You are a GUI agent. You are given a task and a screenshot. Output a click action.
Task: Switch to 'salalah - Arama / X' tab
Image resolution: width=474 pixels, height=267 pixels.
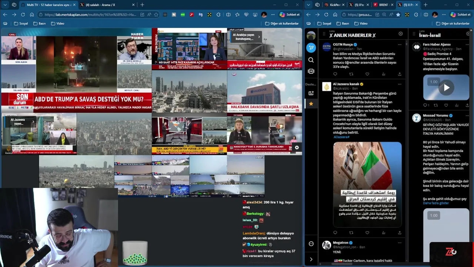coord(107,5)
